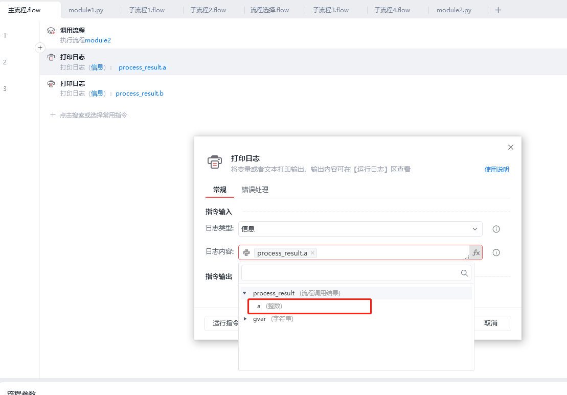Open the module2.py tab
567x395 pixels.
(454, 10)
